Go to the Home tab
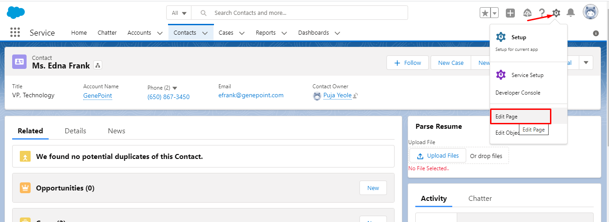 coord(79,32)
